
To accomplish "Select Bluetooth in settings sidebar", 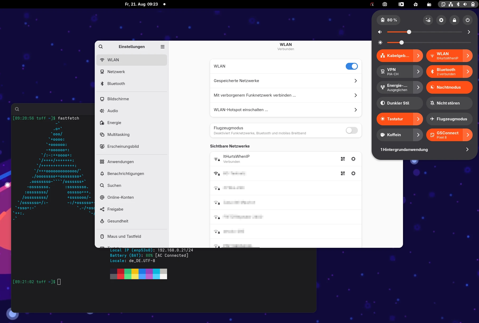I will tap(132, 84).
